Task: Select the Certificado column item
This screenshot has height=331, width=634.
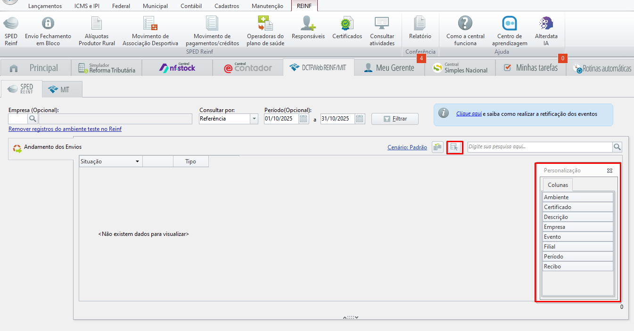Action: coord(578,207)
